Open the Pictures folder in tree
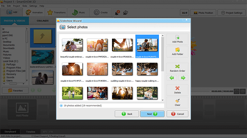 tap(7, 55)
